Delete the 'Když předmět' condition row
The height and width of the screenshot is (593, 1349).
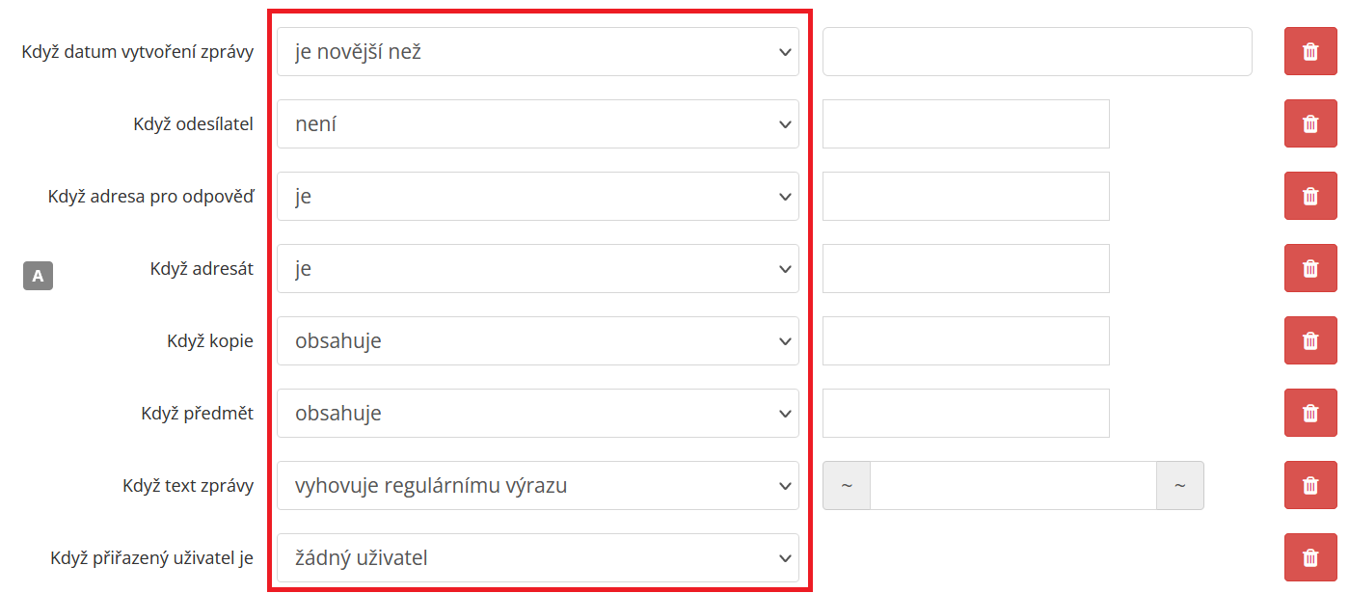pyautogui.click(x=1310, y=413)
